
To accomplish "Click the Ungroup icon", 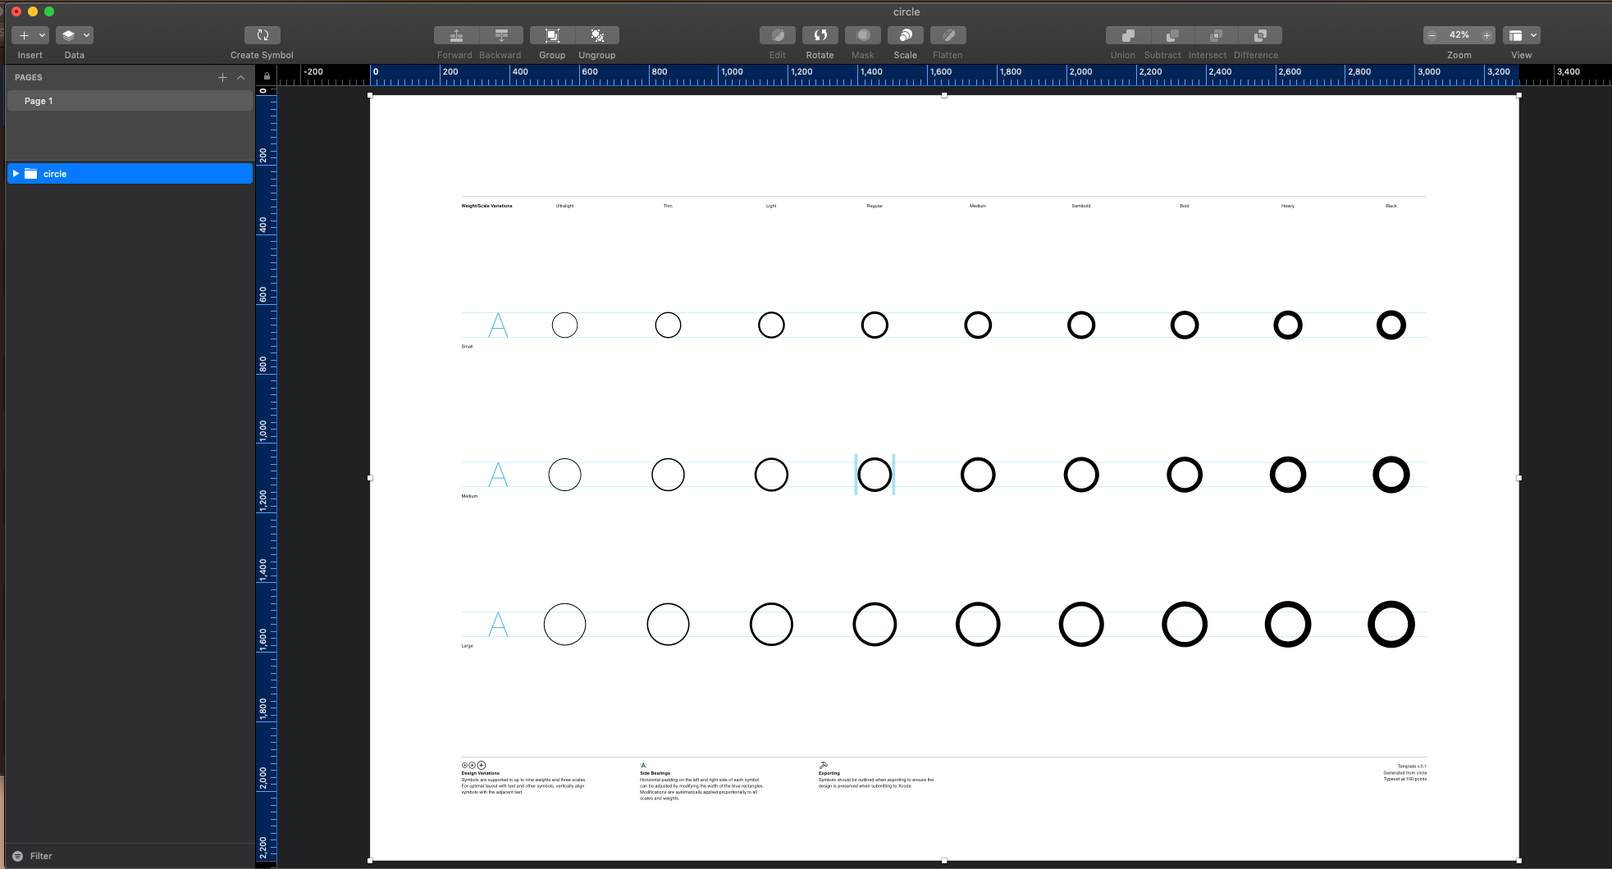I will pyautogui.click(x=597, y=35).
